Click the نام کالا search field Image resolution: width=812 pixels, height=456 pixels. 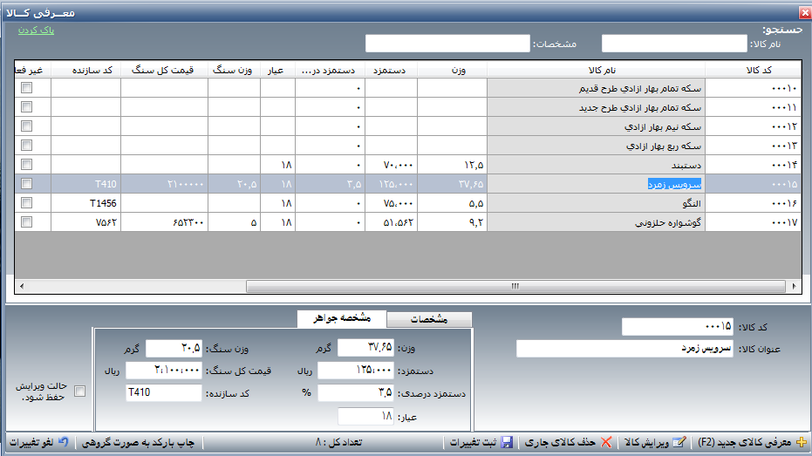point(673,44)
